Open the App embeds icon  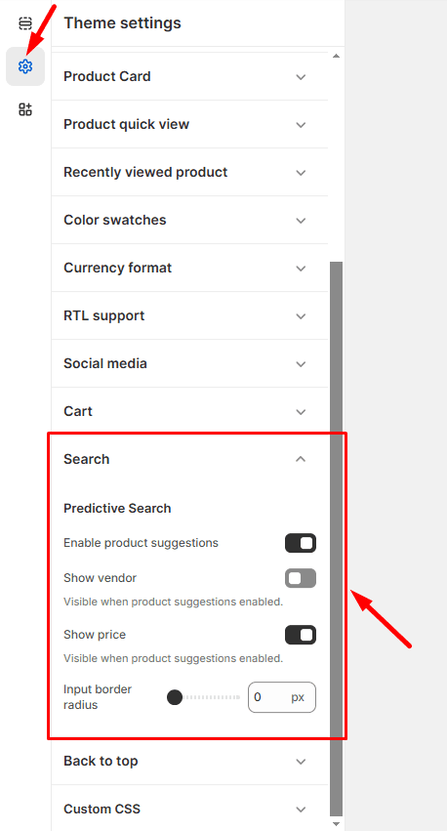pos(25,109)
